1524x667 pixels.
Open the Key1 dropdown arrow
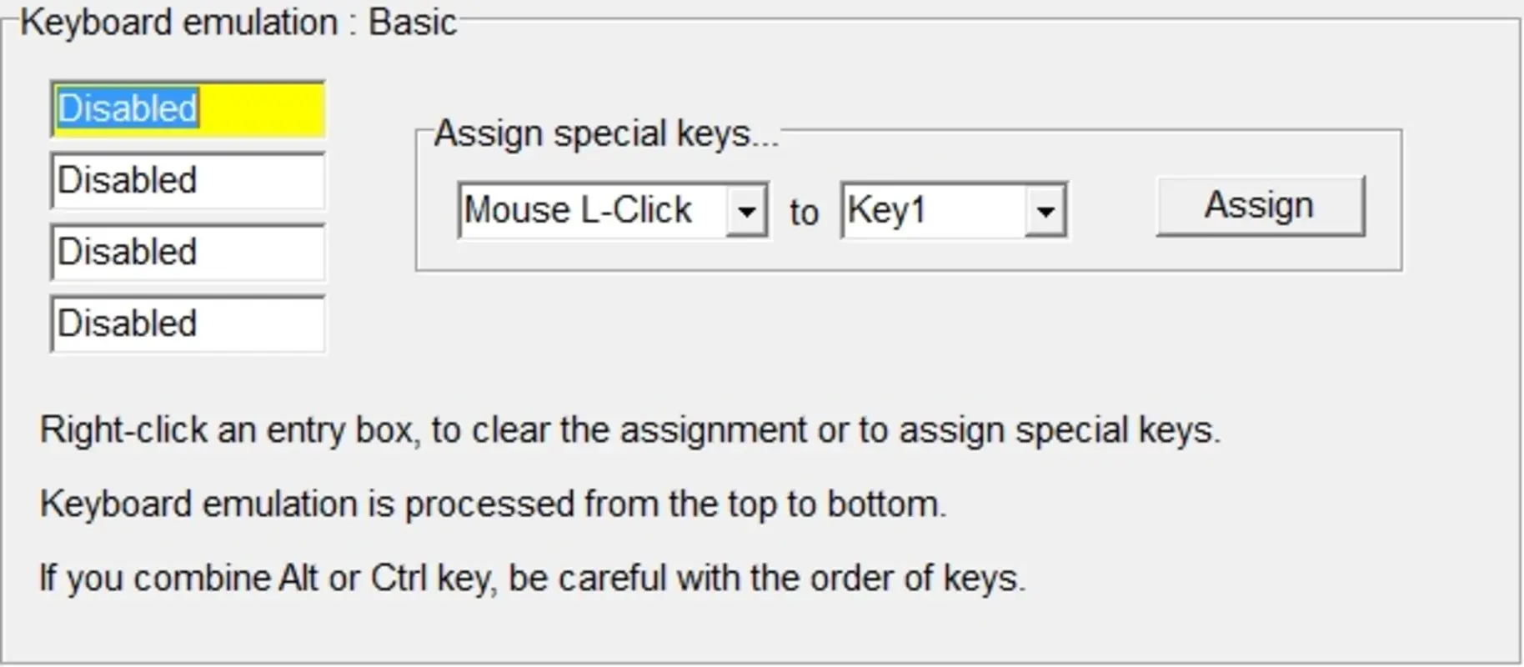click(x=1045, y=211)
